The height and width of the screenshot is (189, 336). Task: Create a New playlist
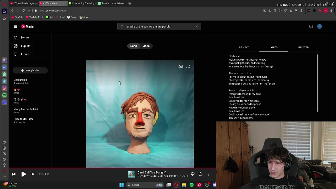pos(30,70)
